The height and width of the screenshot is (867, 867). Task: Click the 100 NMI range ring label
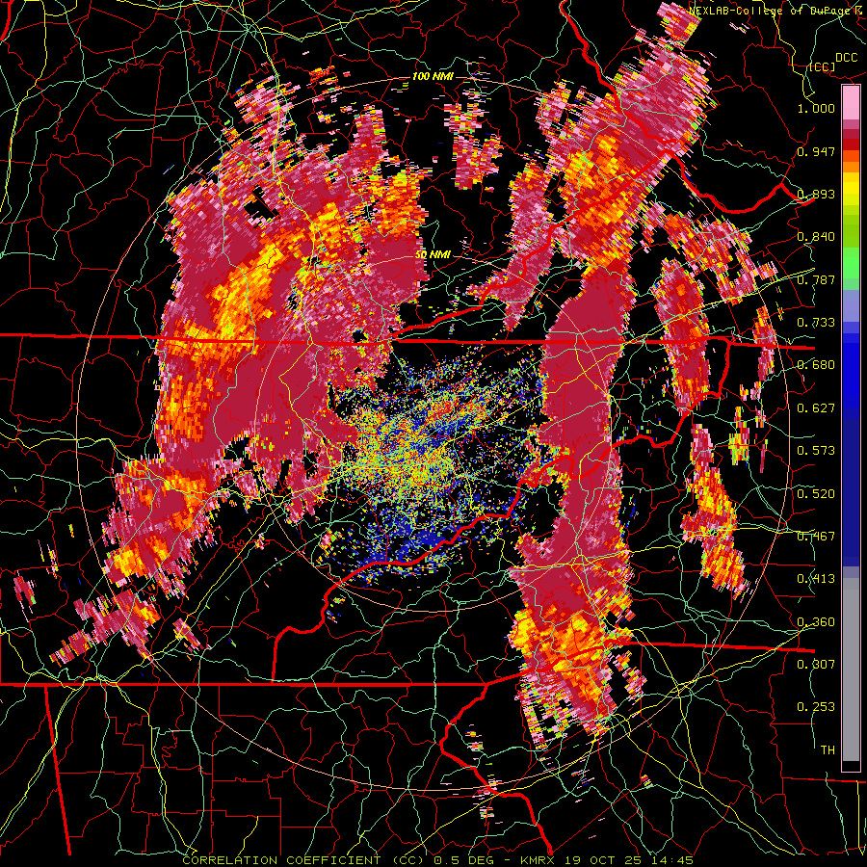(x=433, y=76)
